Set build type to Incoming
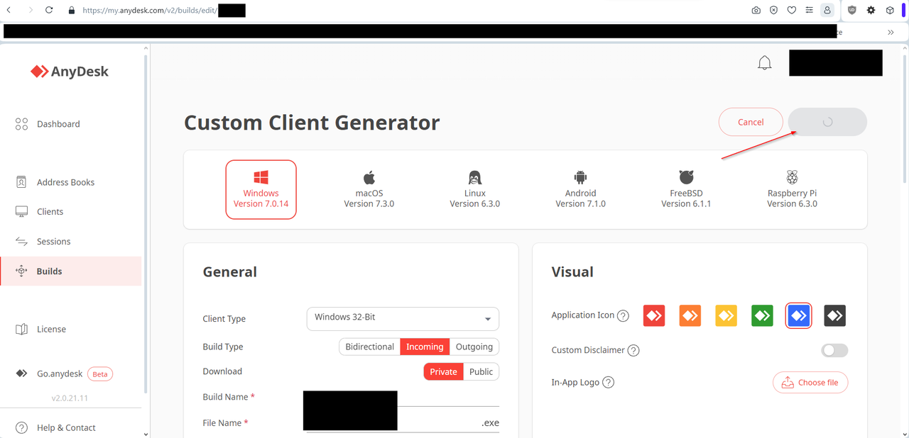 pyautogui.click(x=425, y=347)
